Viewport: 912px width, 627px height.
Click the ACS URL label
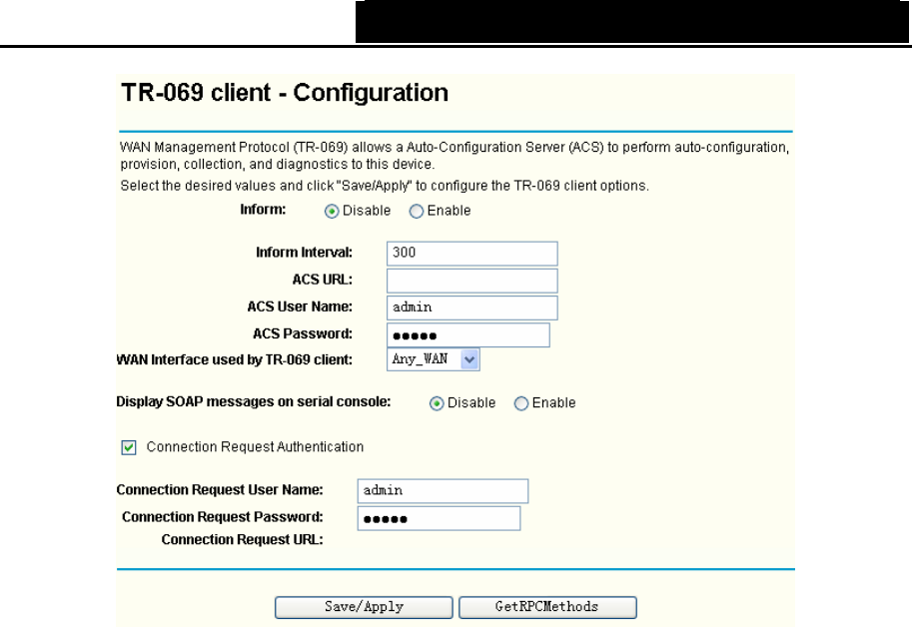tap(323, 281)
